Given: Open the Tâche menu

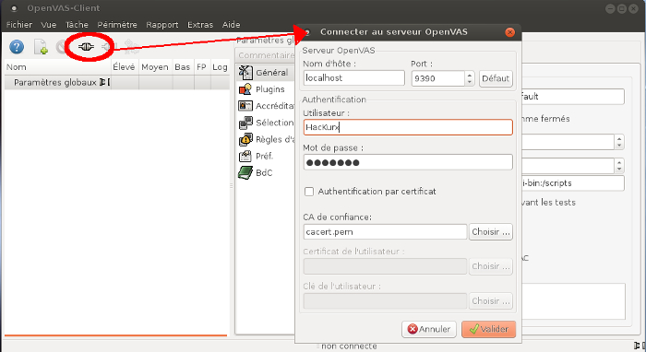Looking at the screenshot, I should click(77, 25).
